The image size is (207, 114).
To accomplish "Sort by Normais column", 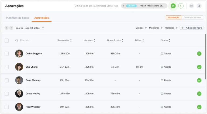I will [89, 40].
